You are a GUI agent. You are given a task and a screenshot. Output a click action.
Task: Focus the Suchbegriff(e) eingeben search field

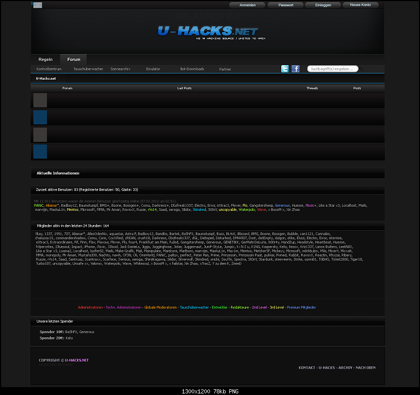(x=333, y=69)
